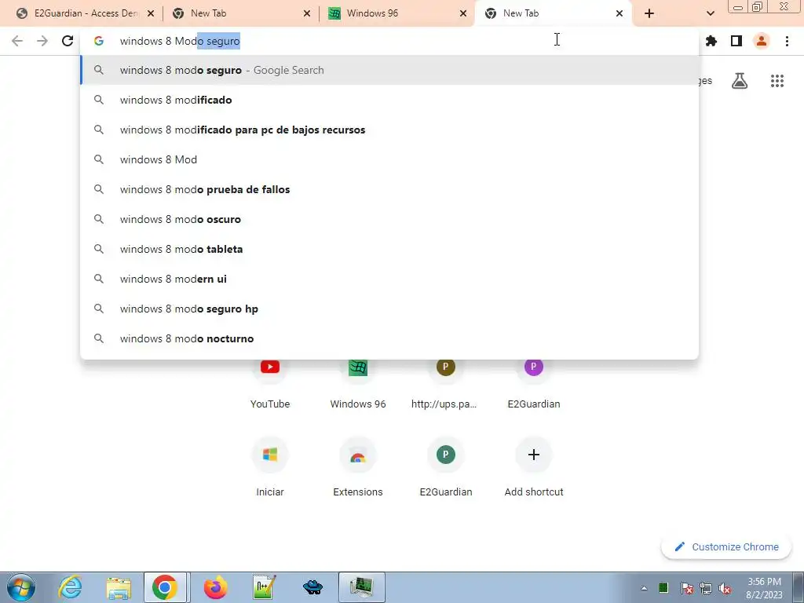Choose 'windows 8 modo prueba de fallos'
Image resolution: width=804 pixels, height=603 pixels.
coord(389,189)
